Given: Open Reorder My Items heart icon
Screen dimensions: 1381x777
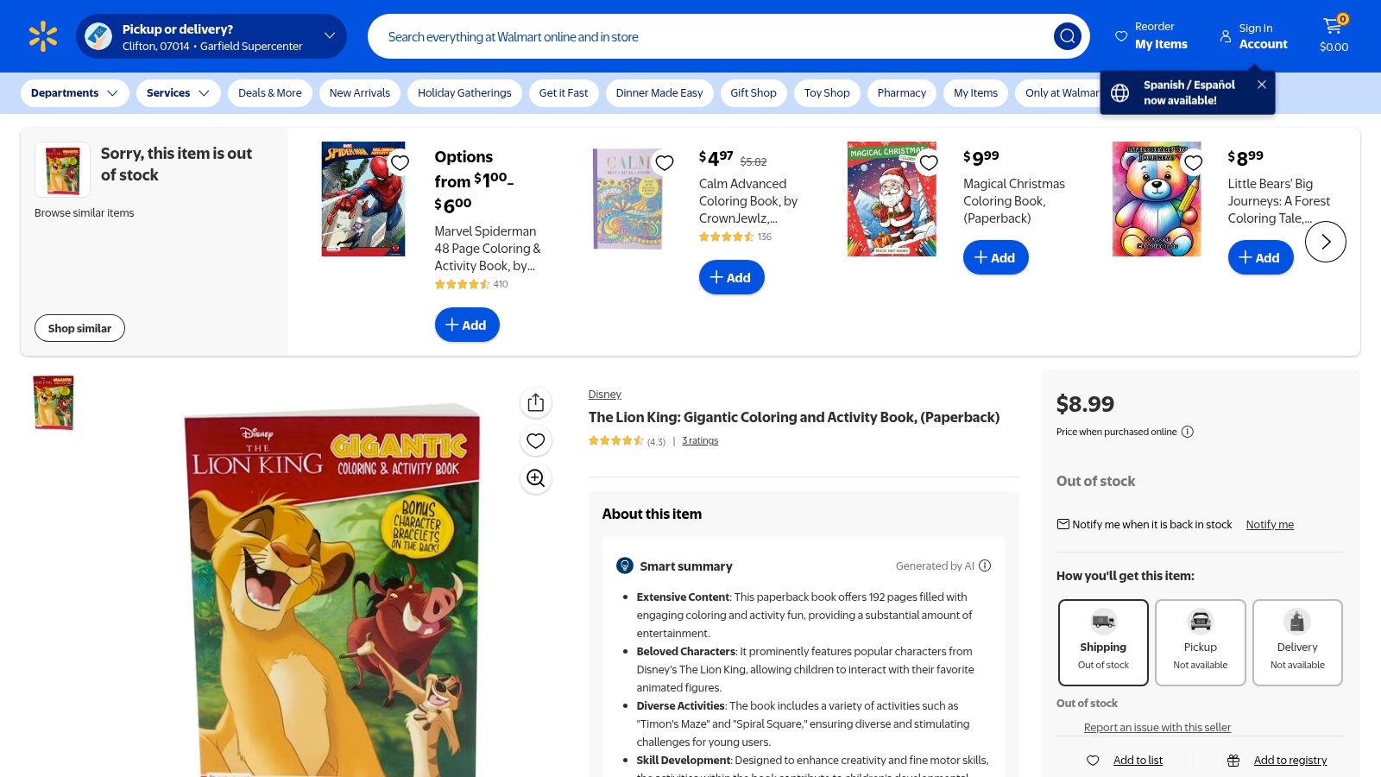Looking at the screenshot, I should tap(1119, 35).
